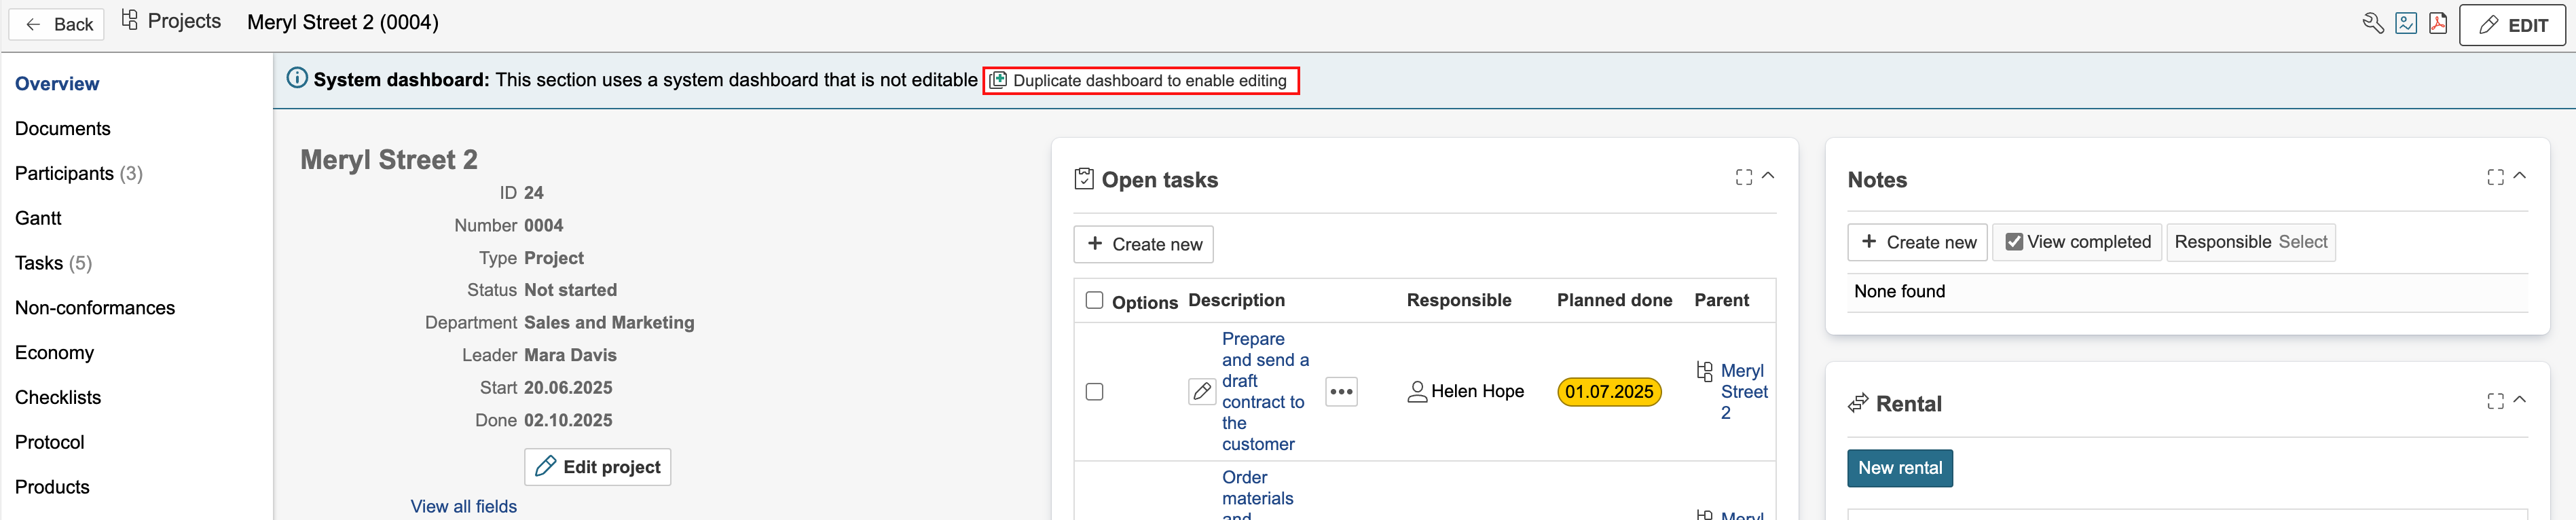Click the pencil edit icon on first task
This screenshot has width=2576, height=520.
click(x=1201, y=391)
